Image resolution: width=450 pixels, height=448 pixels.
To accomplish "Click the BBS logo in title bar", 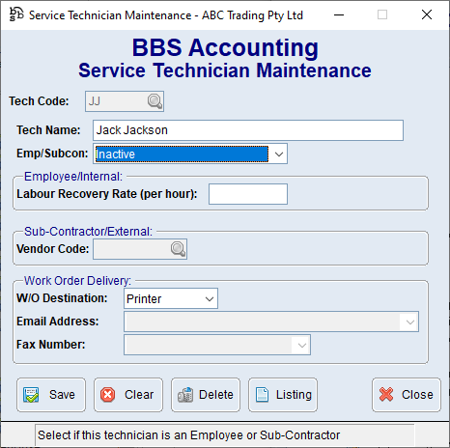I will (16, 14).
